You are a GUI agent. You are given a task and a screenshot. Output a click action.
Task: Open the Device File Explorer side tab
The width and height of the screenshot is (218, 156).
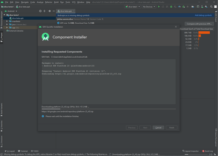click(216, 138)
